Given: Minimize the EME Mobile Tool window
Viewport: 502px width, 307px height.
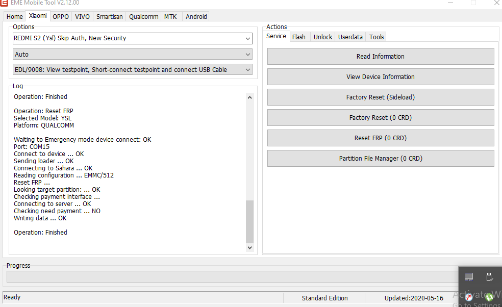Looking at the screenshot, I should point(450,3).
